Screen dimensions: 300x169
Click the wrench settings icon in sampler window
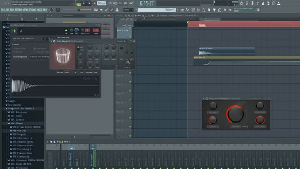[21, 31]
